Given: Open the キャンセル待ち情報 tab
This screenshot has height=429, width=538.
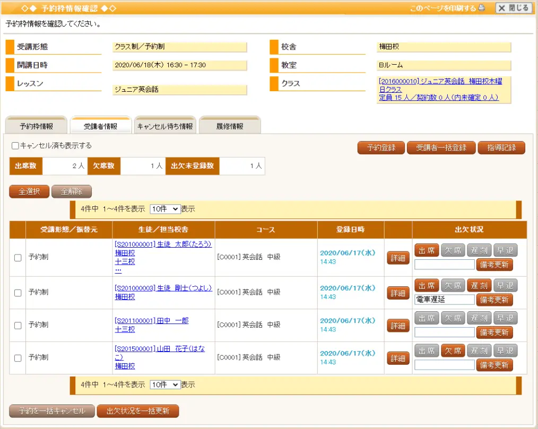Looking at the screenshot, I should tap(165, 126).
